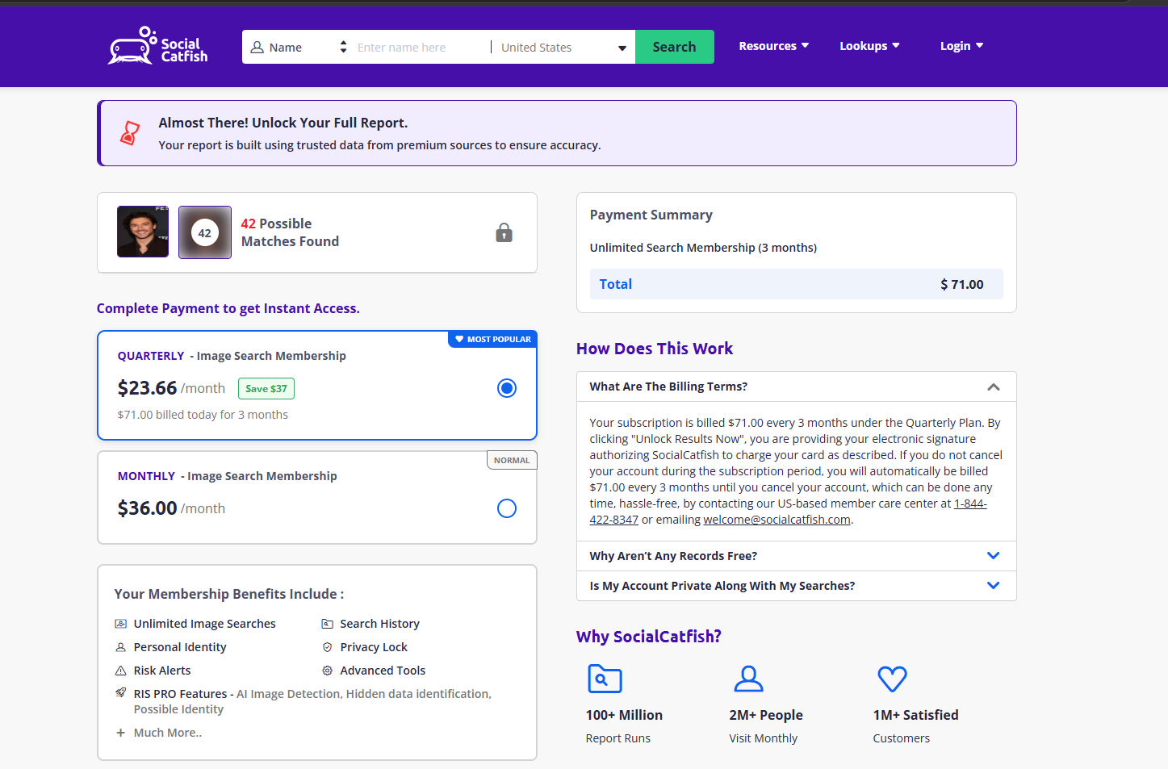The width and height of the screenshot is (1168, 769).
Task: Click Unlimited Search Membership (3 months) text
Action: tap(703, 248)
